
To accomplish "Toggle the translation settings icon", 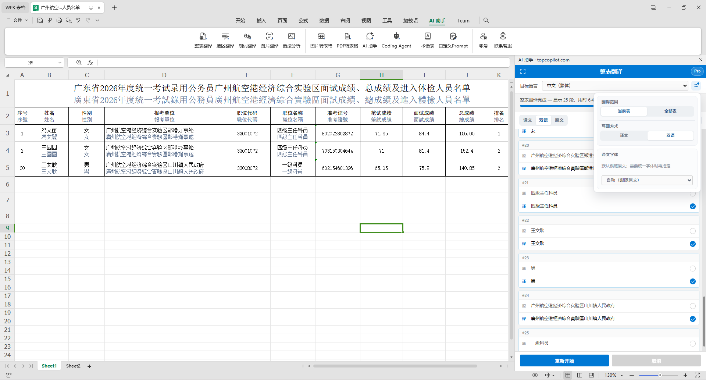I will [696, 86].
